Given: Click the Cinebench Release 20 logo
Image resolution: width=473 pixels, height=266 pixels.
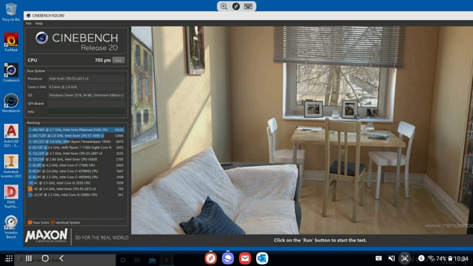Looking at the screenshot, I should point(77,41).
